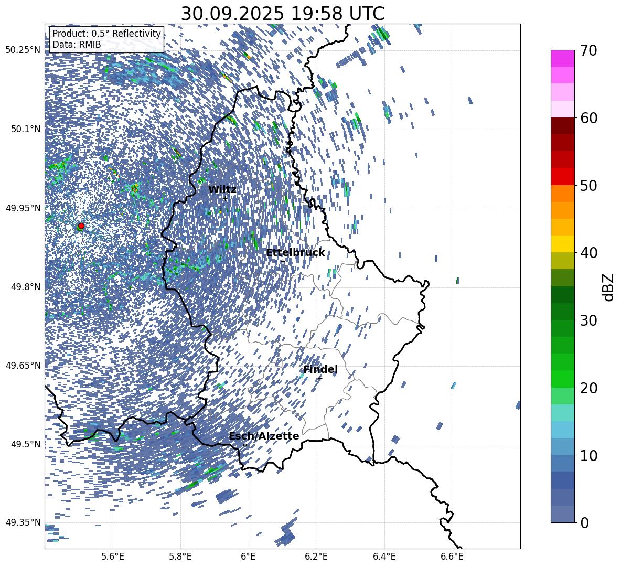Click the colorbar tick value 70
621x567 pixels.
[x=588, y=50]
